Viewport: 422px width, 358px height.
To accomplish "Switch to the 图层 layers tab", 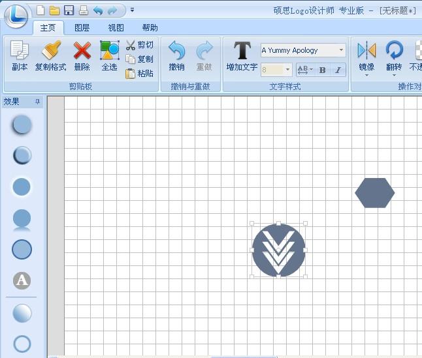I will (82, 27).
